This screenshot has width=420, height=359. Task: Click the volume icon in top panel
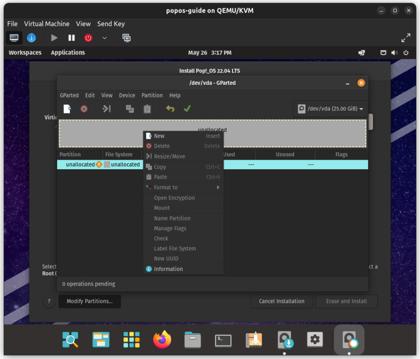coord(394,52)
